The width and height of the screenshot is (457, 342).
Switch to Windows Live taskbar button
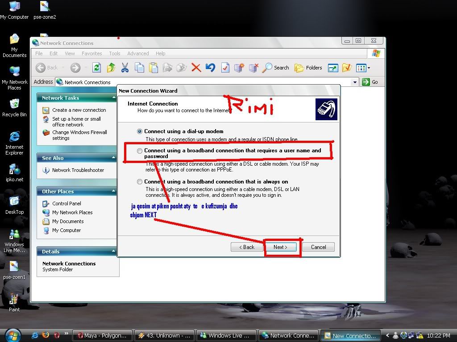(226, 336)
